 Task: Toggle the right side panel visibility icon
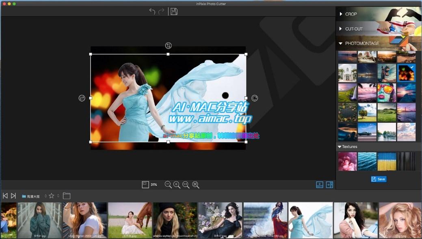[329, 185]
